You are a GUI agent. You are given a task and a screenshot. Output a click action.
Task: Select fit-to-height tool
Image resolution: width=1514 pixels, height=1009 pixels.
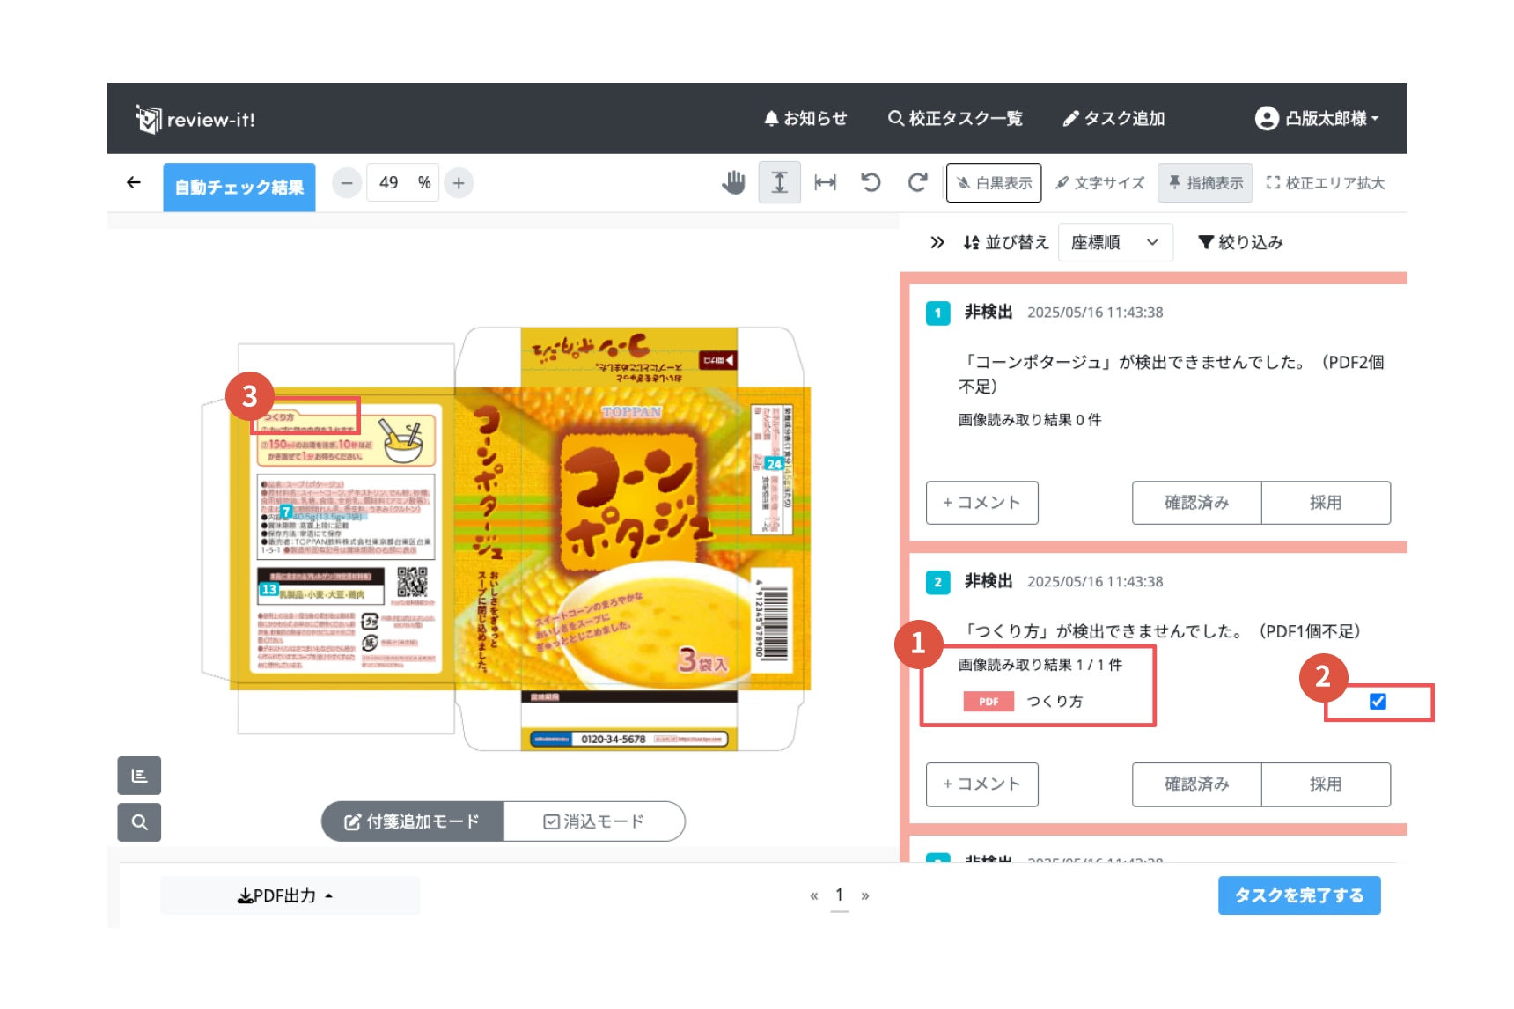tap(780, 182)
